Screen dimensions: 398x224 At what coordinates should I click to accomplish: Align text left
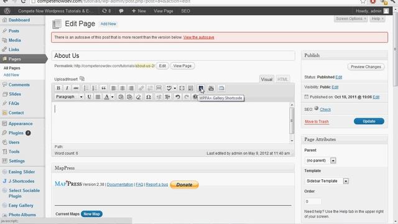114,88
